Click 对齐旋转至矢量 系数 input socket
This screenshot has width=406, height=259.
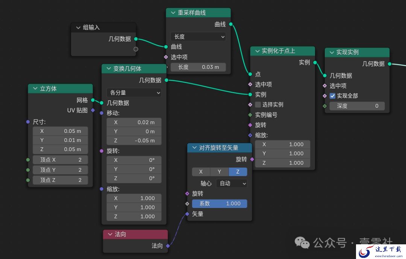(187, 204)
